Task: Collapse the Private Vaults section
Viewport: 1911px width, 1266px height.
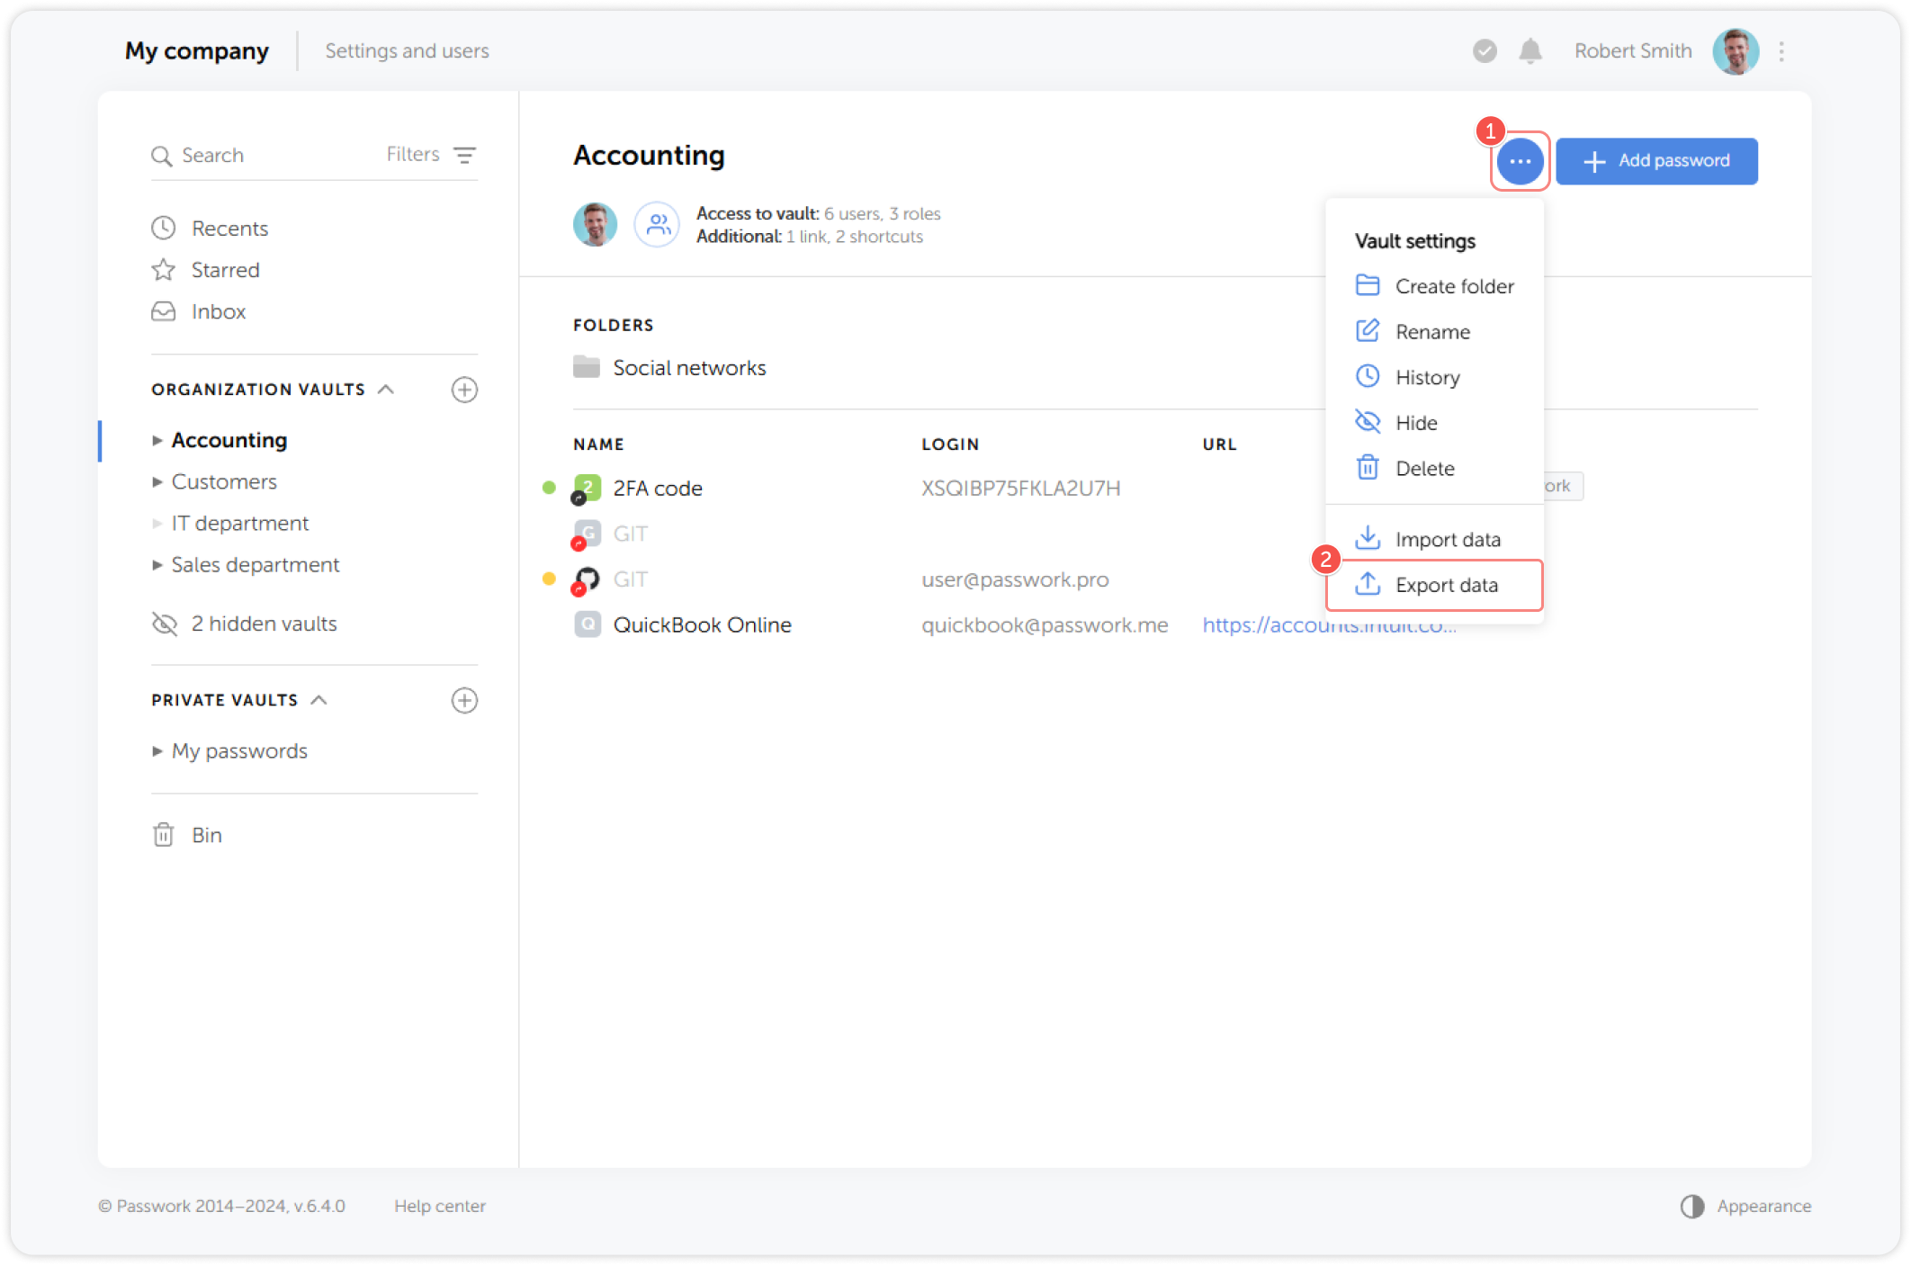Action: point(318,700)
